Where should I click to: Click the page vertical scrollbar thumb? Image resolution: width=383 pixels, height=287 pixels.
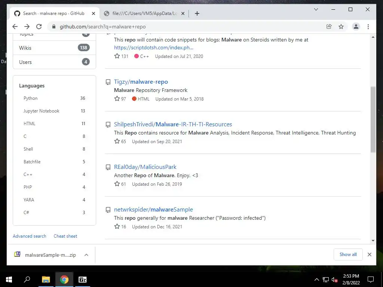(x=373, y=119)
